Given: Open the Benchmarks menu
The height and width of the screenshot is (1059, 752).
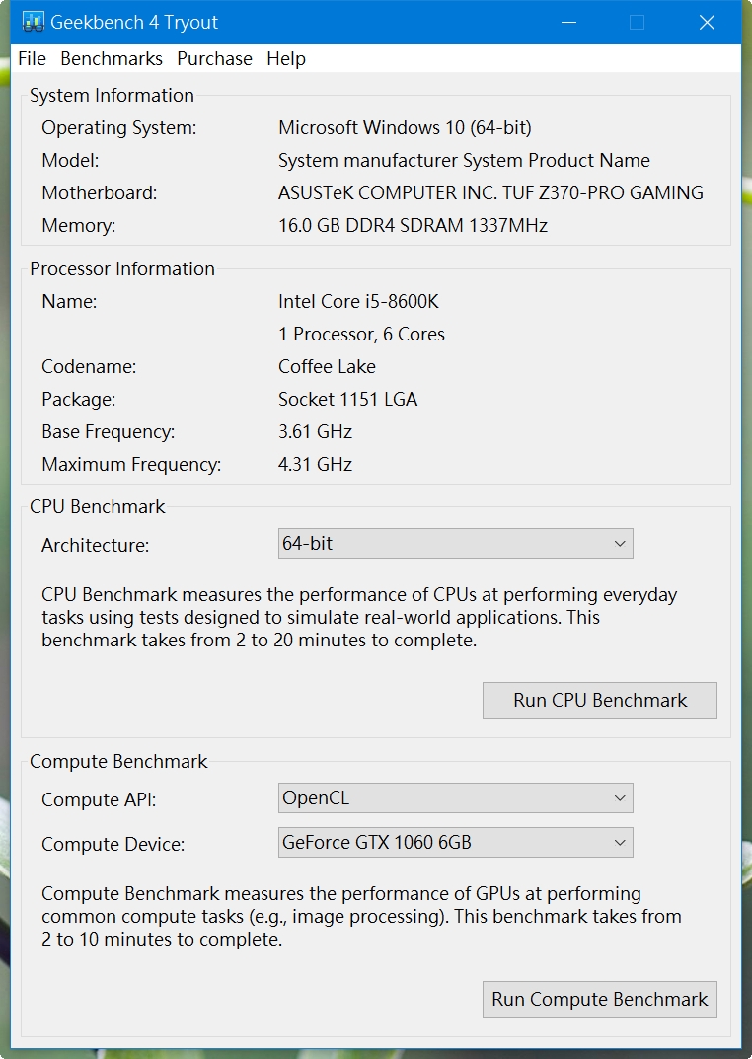Looking at the screenshot, I should (x=112, y=59).
